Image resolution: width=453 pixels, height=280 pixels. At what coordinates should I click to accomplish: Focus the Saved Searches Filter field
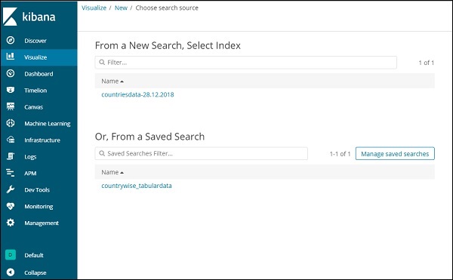[x=202, y=153]
